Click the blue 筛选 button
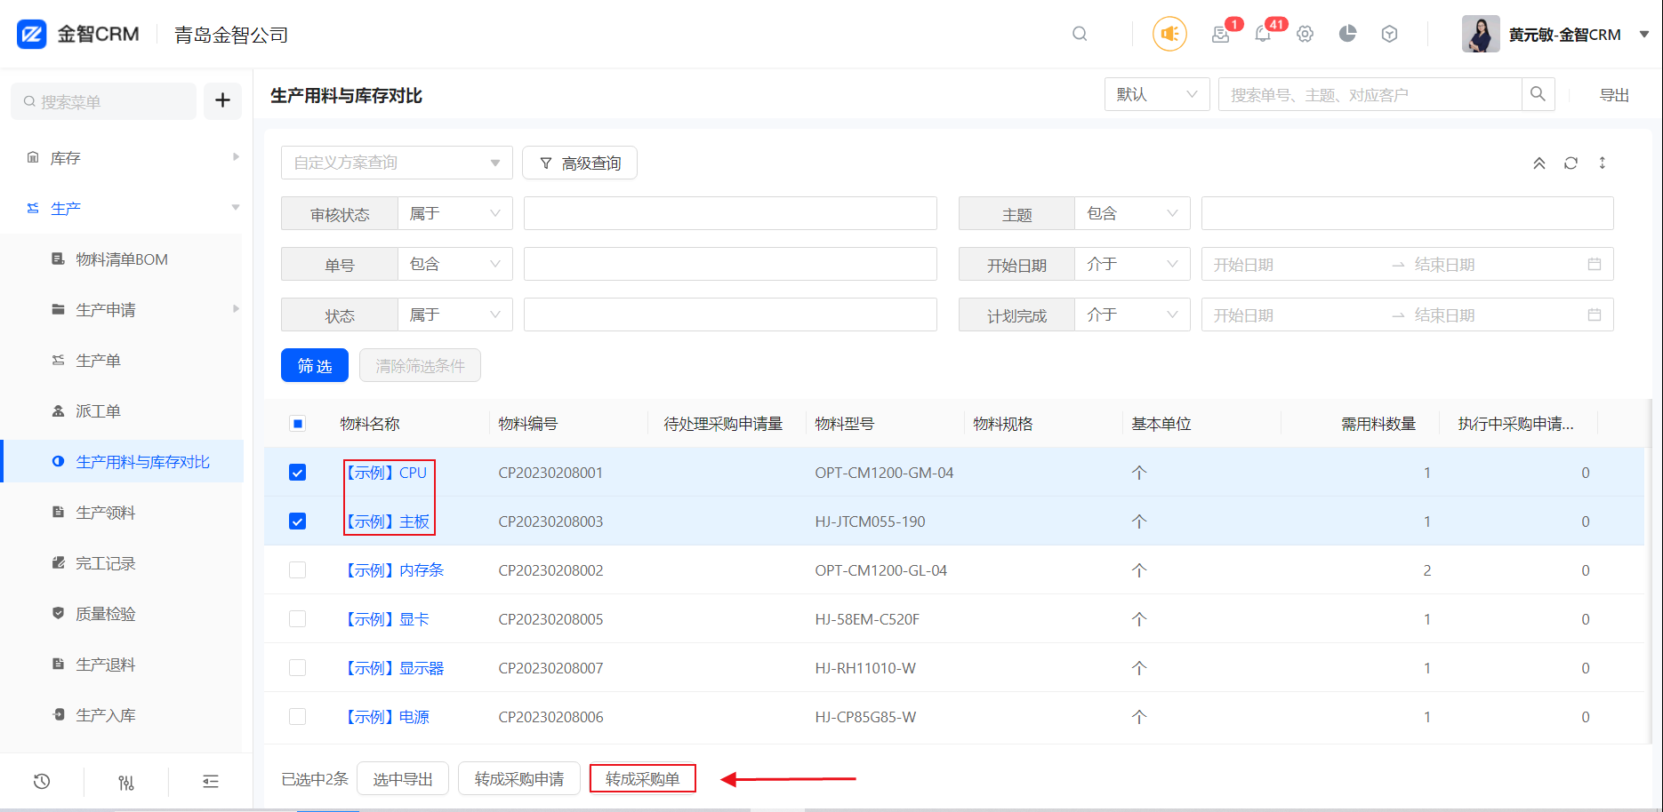Image resolution: width=1663 pixels, height=812 pixels. pyautogui.click(x=315, y=365)
